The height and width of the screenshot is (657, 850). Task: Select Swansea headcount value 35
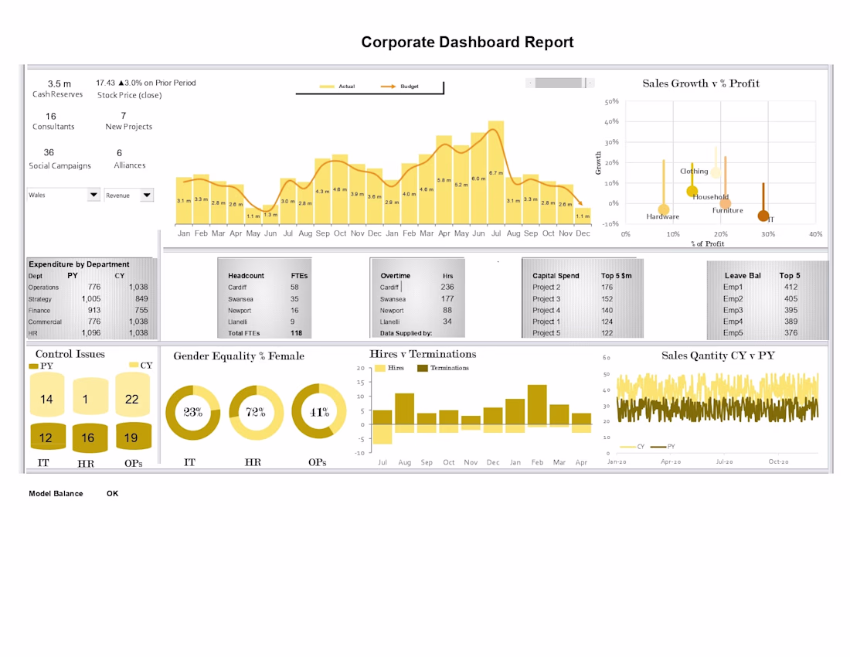pyautogui.click(x=294, y=298)
